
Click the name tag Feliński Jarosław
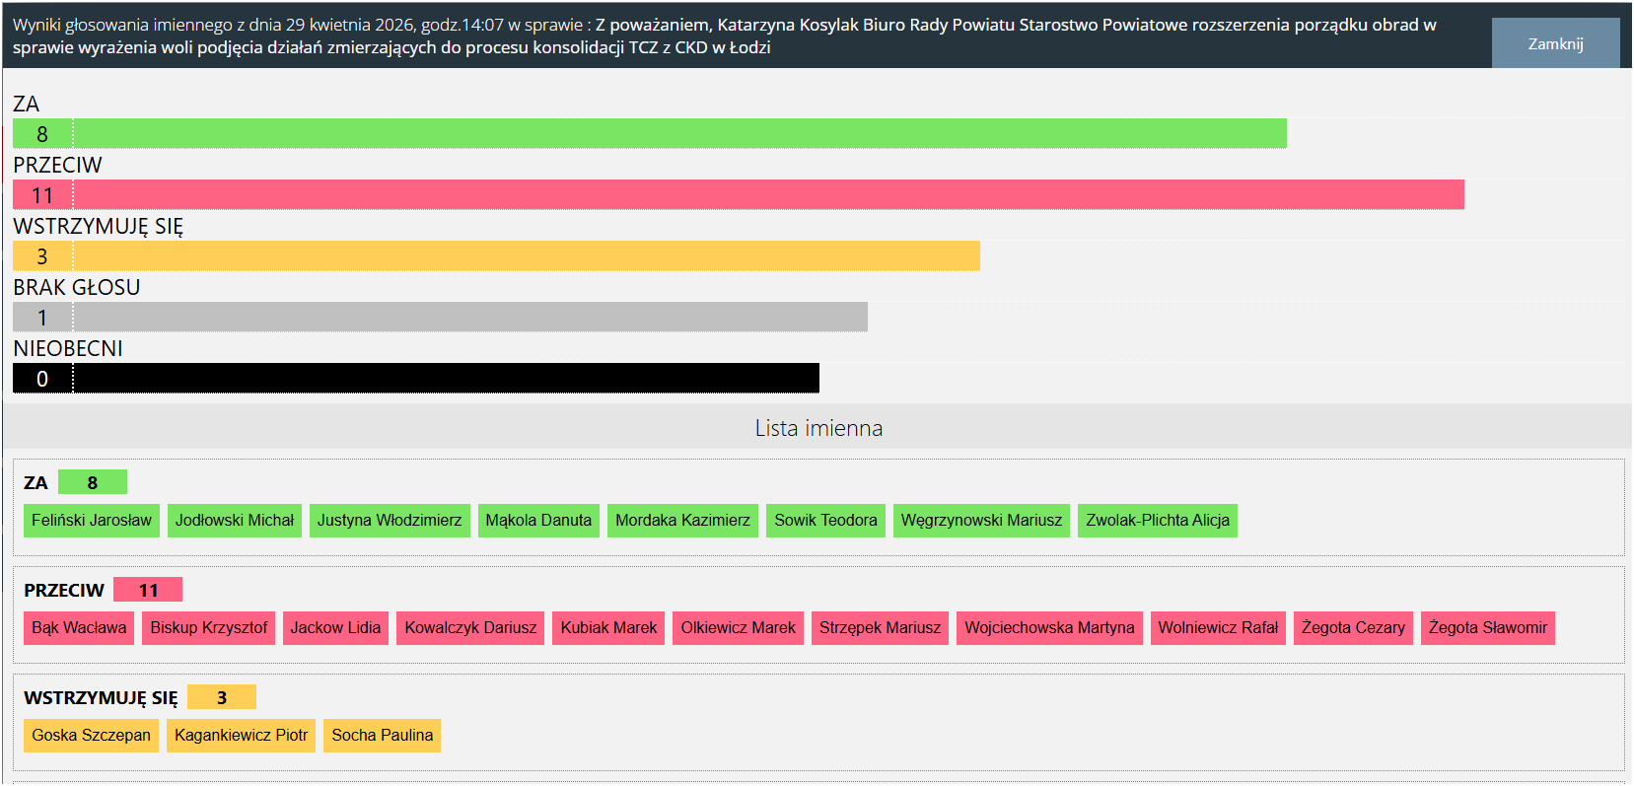[92, 520]
